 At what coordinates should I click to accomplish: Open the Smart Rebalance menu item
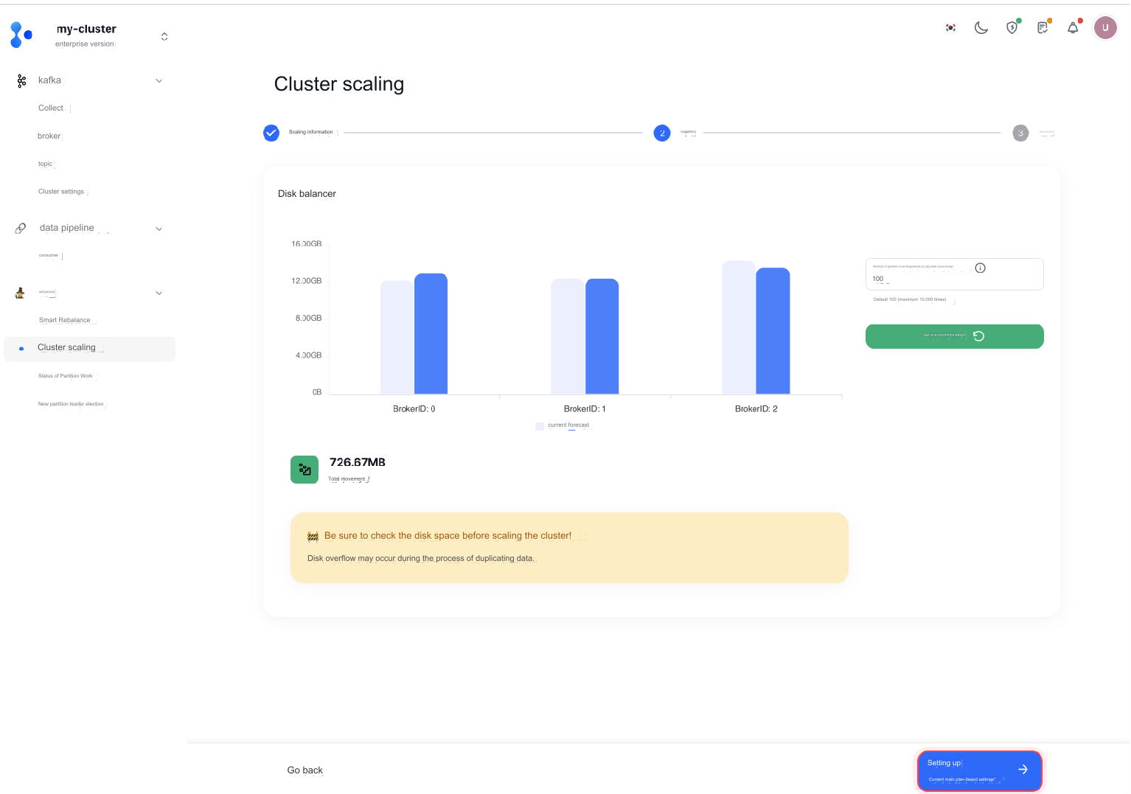pyautogui.click(x=65, y=320)
